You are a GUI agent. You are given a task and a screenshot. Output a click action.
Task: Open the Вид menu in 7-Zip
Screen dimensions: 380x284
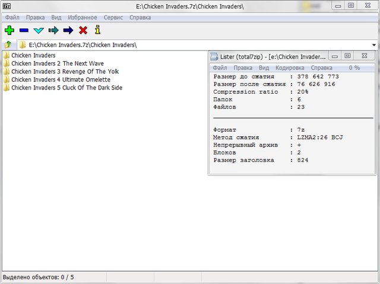[x=56, y=17]
